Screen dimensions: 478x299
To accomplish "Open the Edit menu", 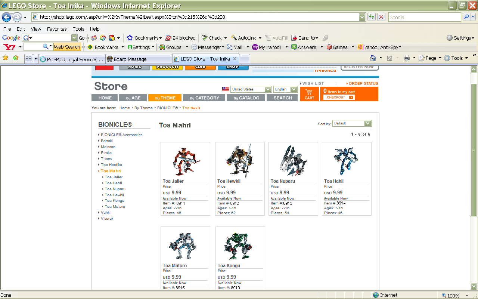I will click(21, 29).
